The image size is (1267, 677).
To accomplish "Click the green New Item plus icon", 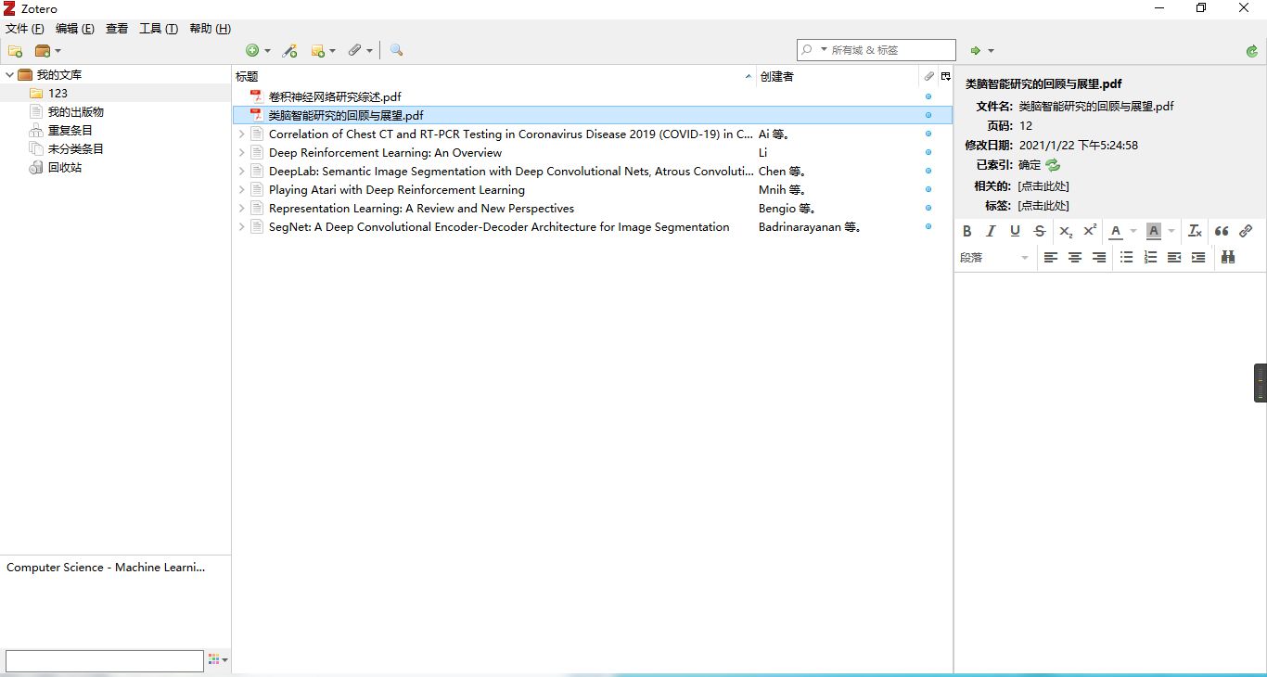I will click(x=252, y=51).
